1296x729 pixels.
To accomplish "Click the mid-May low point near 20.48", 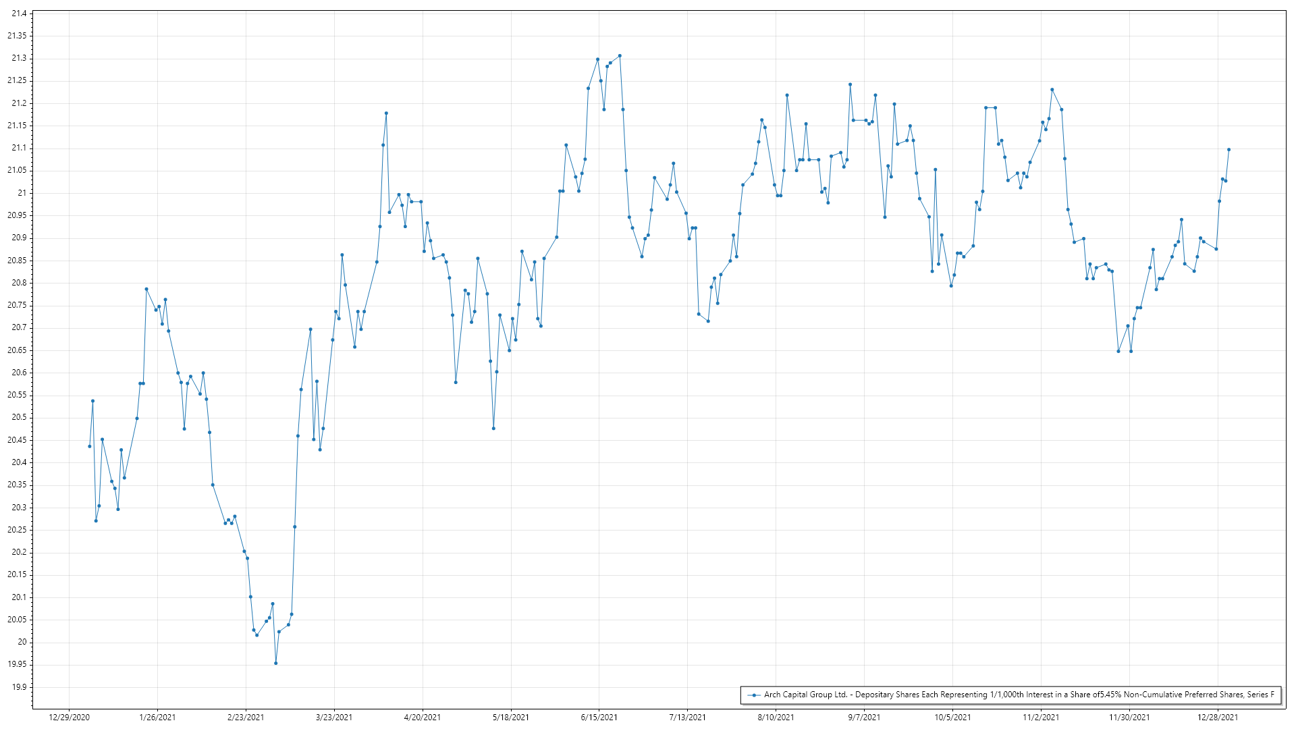I will click(x=493, y=429).
